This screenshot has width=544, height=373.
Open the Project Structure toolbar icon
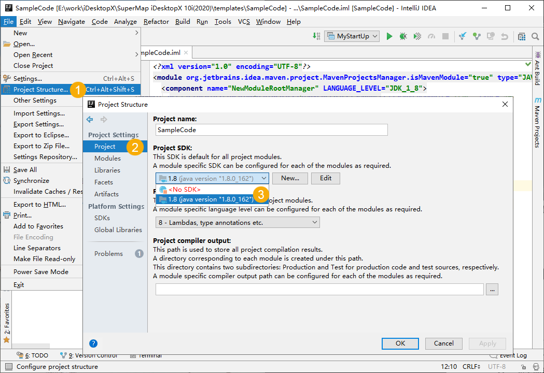(521, 36)
